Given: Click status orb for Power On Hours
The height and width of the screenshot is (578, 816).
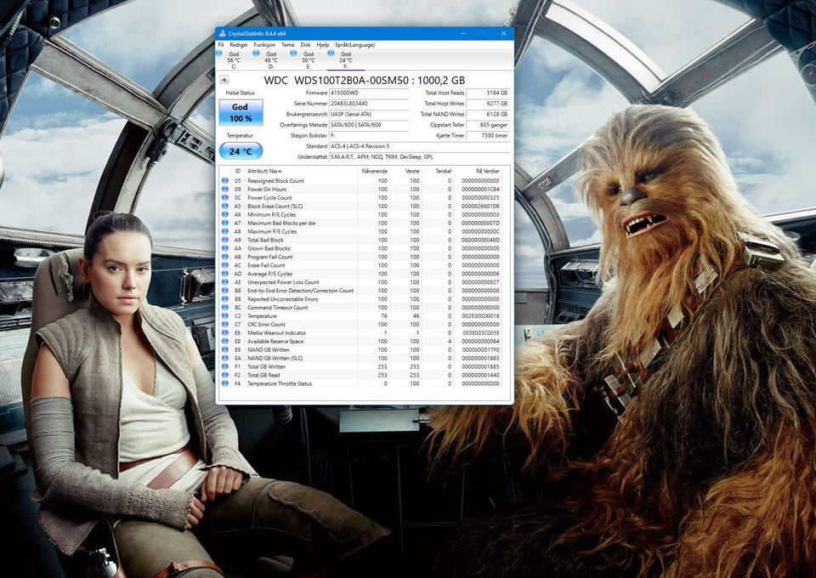Looking at the screenshot, I should coord(224,189).
